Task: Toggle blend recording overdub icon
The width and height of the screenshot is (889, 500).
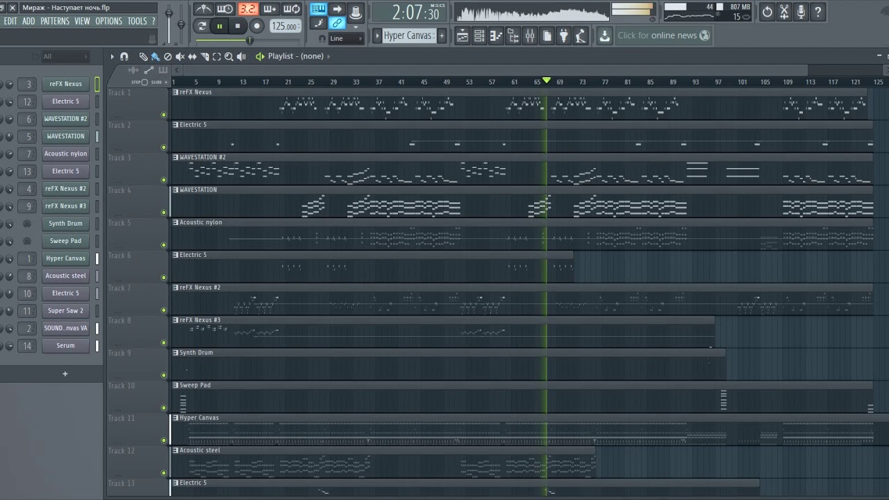Action: point(270,9)
